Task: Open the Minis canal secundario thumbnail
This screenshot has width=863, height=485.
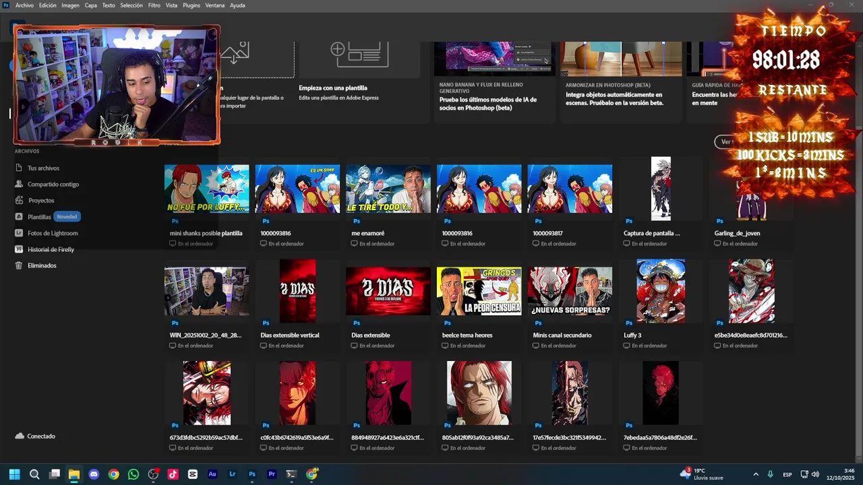Action: coord(570,291)
